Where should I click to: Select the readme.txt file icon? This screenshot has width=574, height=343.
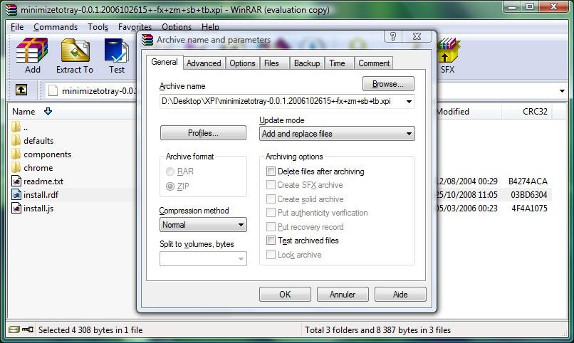tap(16, 181)
